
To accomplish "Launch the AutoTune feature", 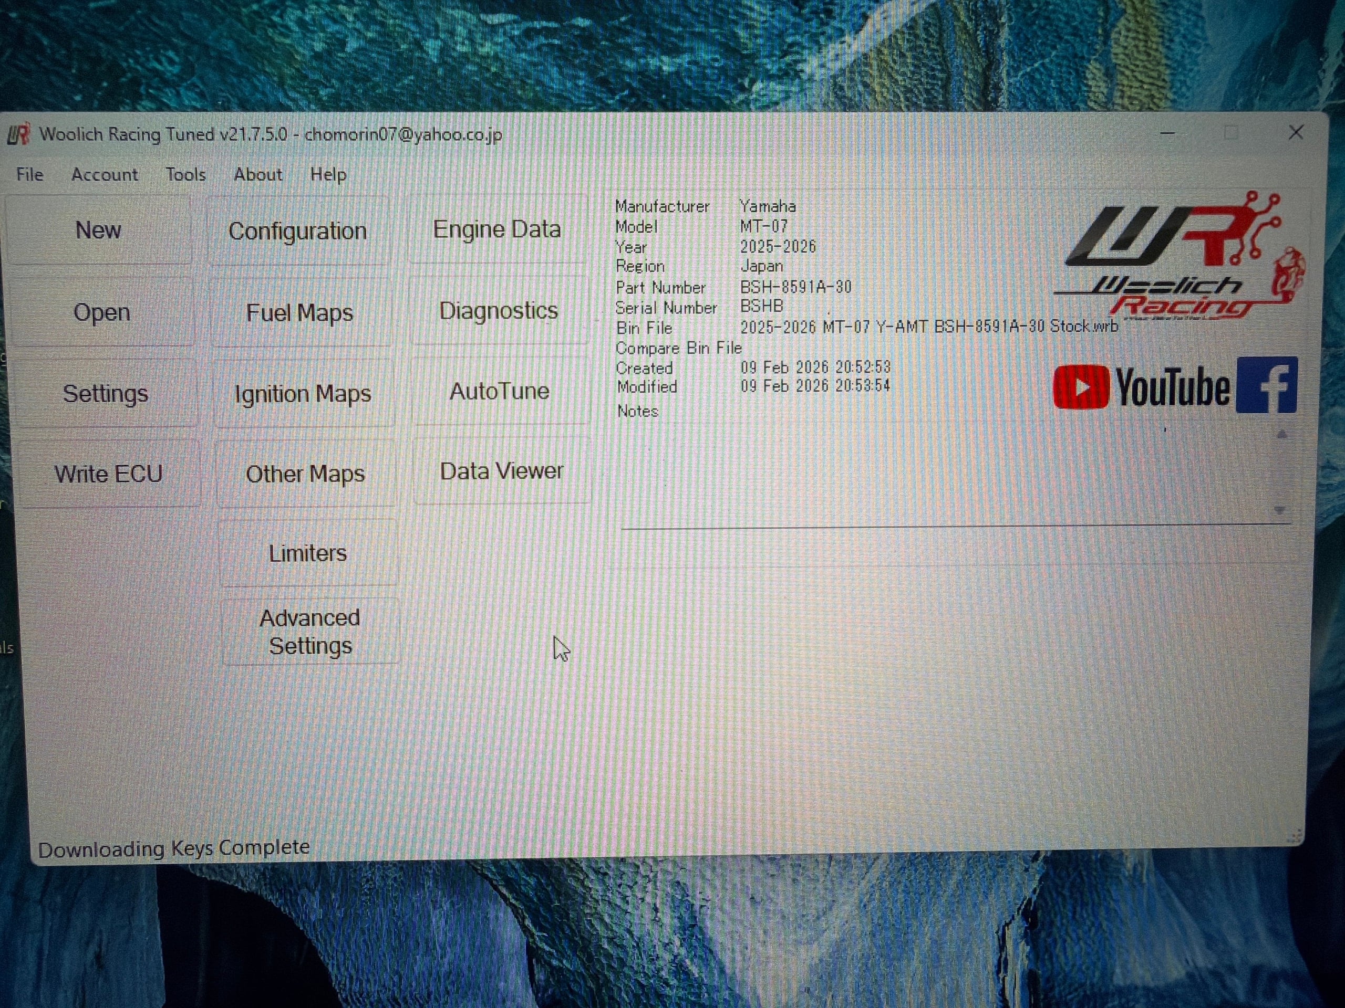I will 499,391.
